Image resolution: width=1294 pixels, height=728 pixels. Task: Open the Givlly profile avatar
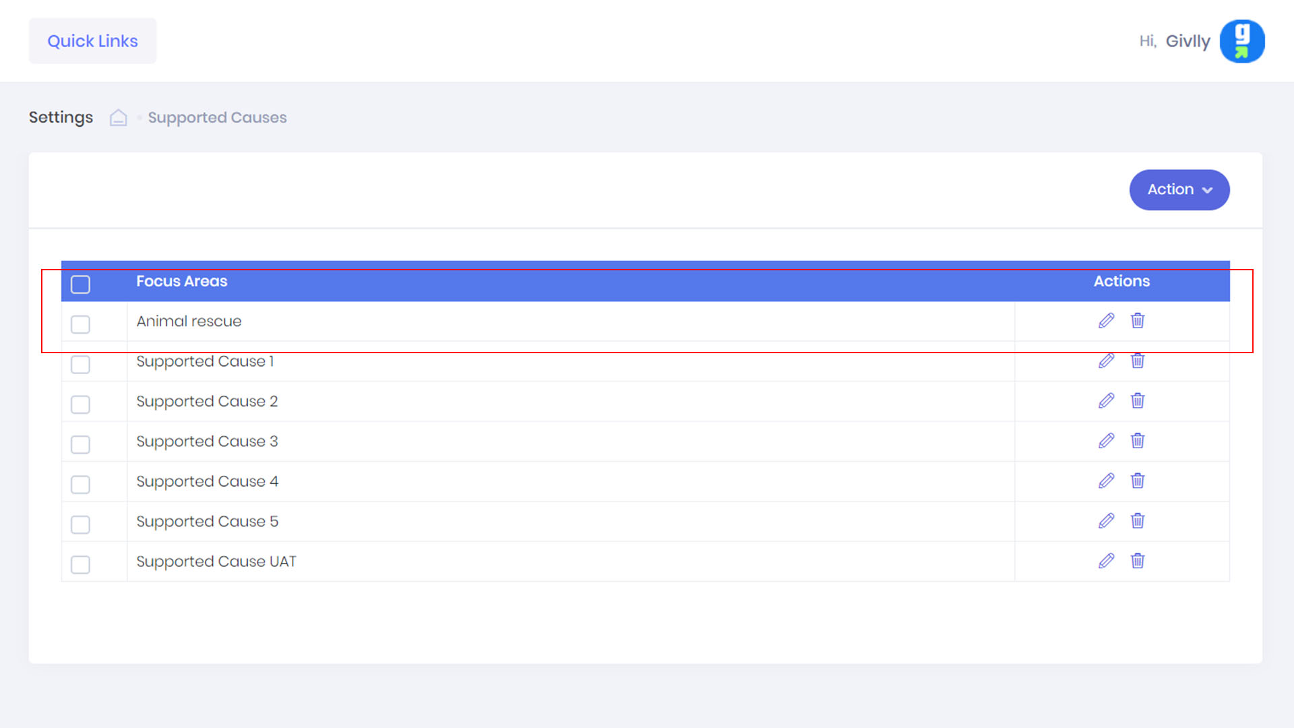1241,41
